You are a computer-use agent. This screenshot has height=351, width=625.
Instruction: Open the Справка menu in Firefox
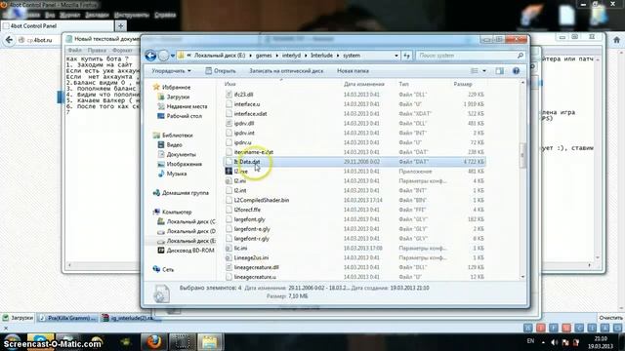coord(165,15)
